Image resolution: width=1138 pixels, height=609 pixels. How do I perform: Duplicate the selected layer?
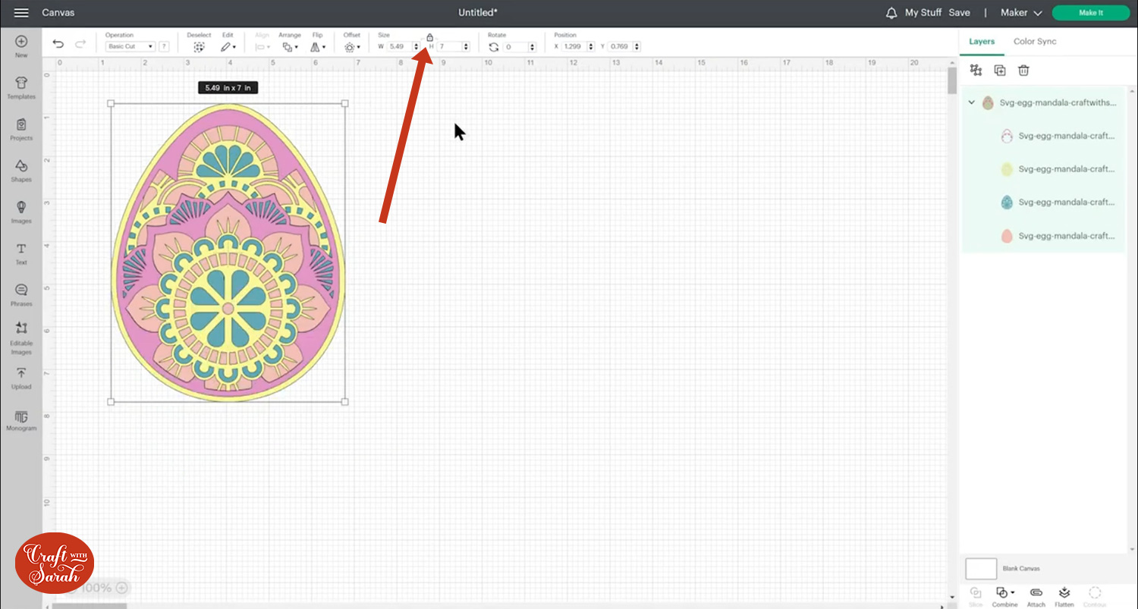click(x=1000, y=70)
